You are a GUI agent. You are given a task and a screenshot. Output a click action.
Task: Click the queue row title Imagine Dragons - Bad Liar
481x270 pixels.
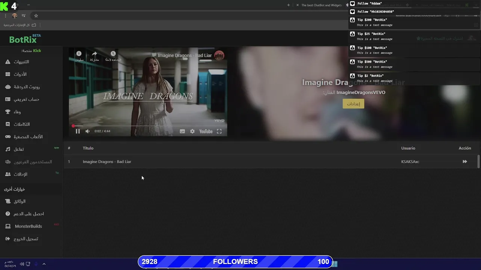click(x=107, y=162)
